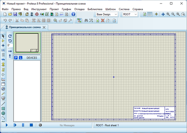The height and width of the screenshot is (133, 187).
Task: Select the Component mode tool
Action: tap(3, 41)
